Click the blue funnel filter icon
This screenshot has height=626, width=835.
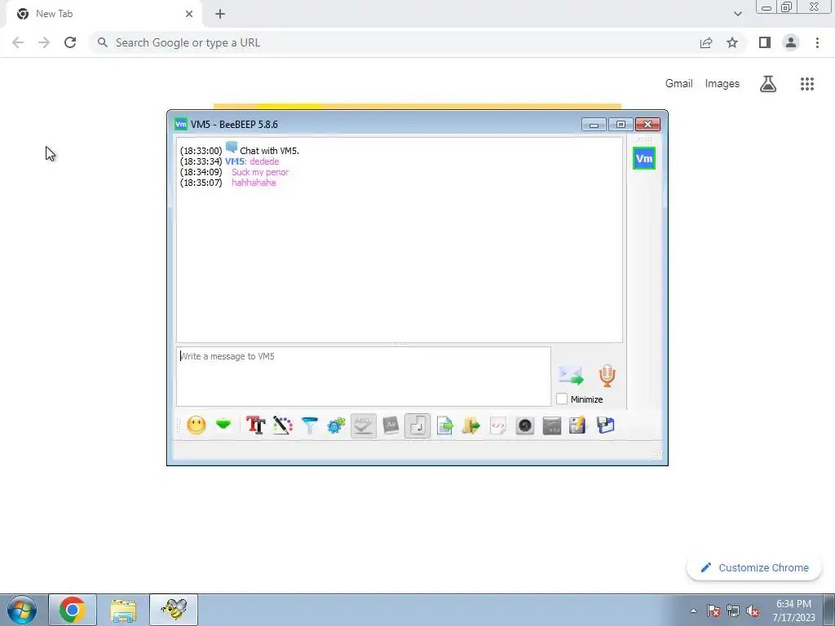(309, 425)
